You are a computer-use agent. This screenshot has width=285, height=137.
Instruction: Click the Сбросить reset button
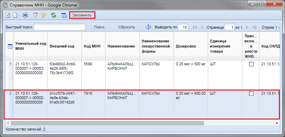[x=127, y=27]
